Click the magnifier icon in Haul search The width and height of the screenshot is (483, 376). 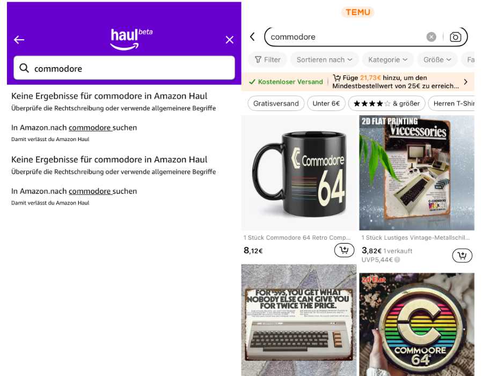pos(24,68)
